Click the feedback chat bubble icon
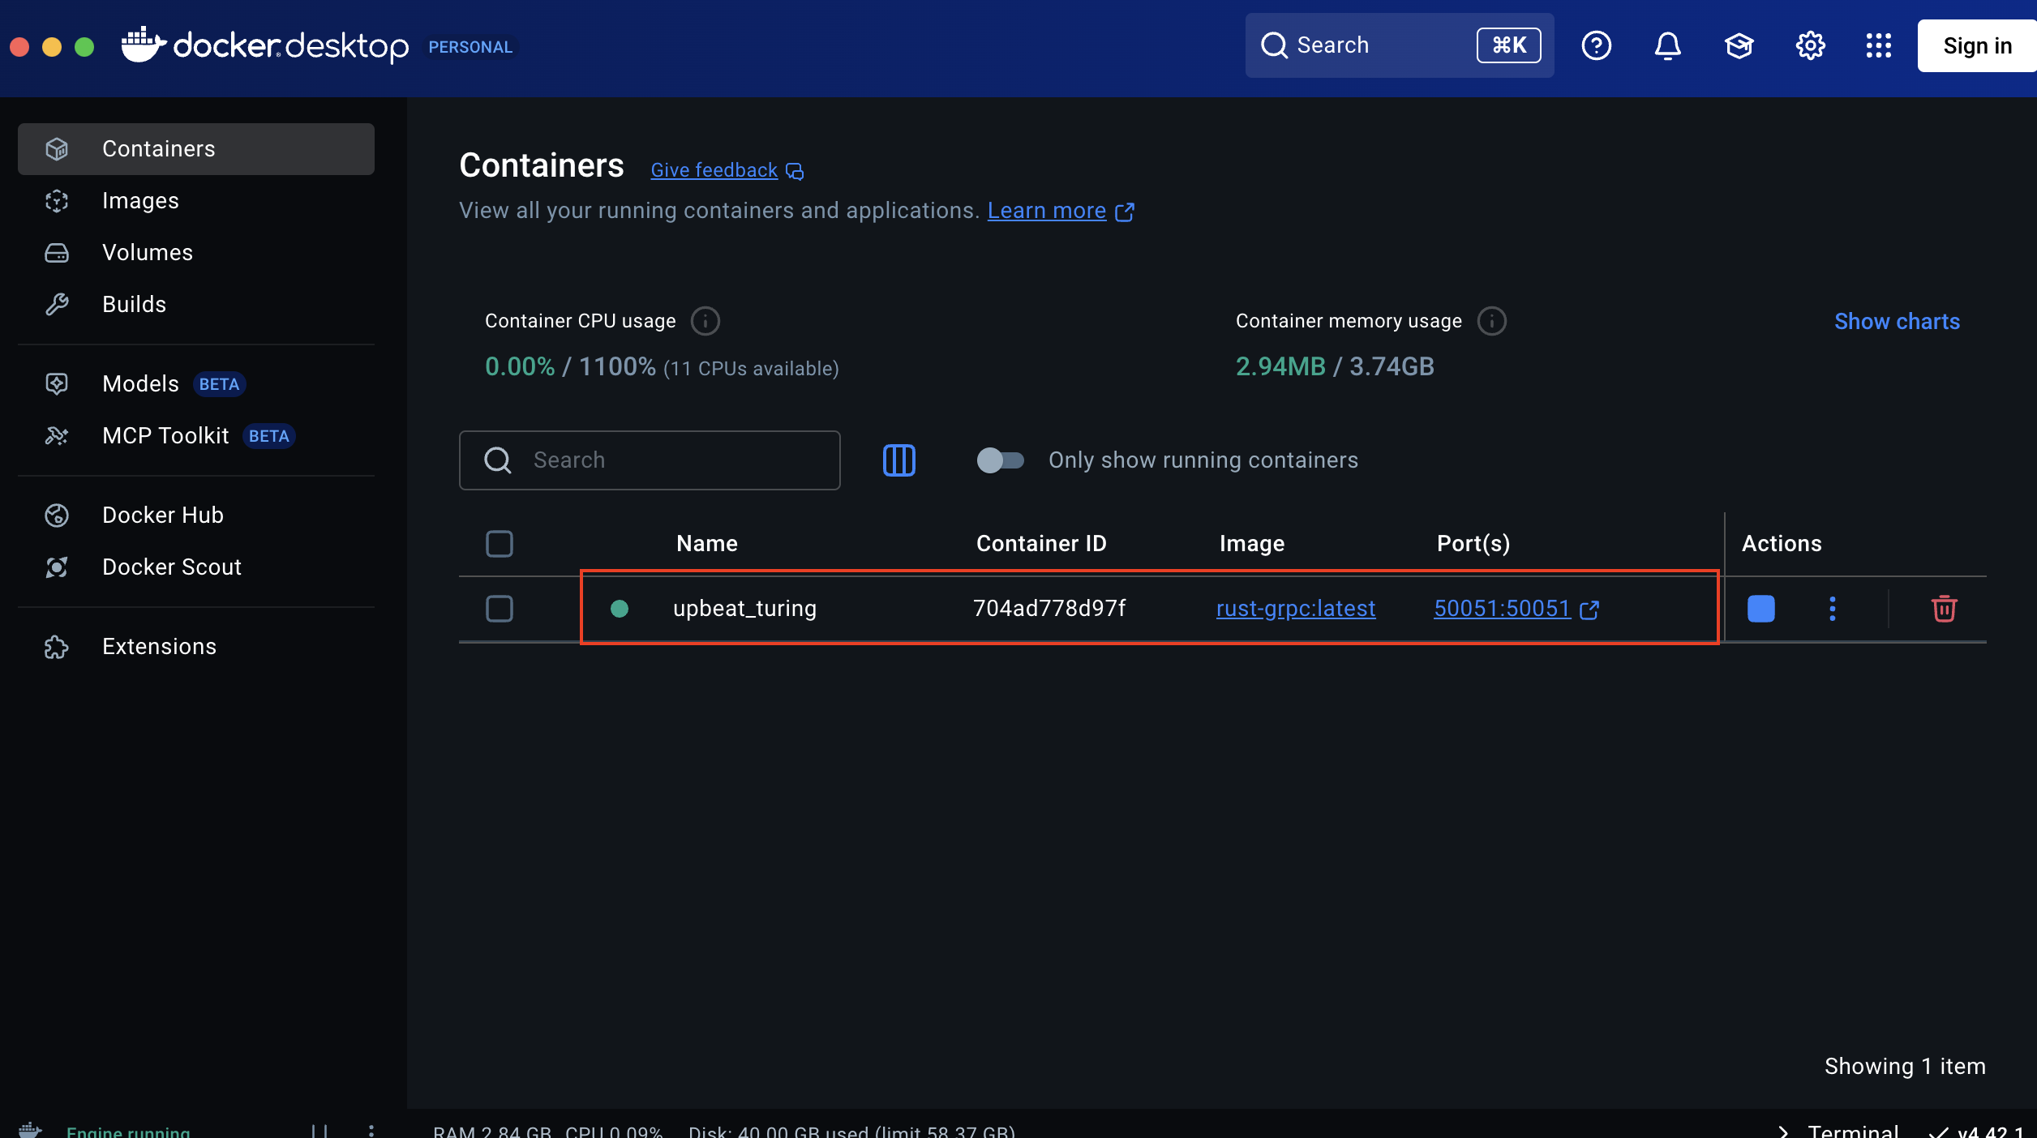Viewport: 2037px width, 1138px height. point(796,171)
